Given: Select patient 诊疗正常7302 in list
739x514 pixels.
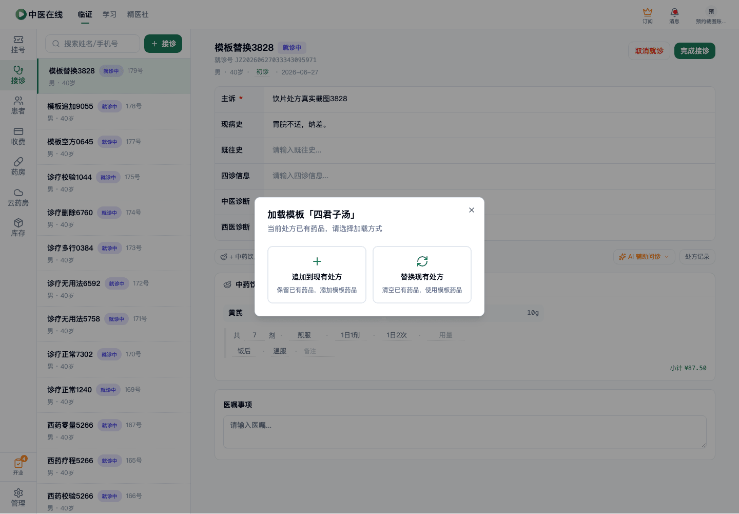Looking at the screenshot, I should click(114, 359).
